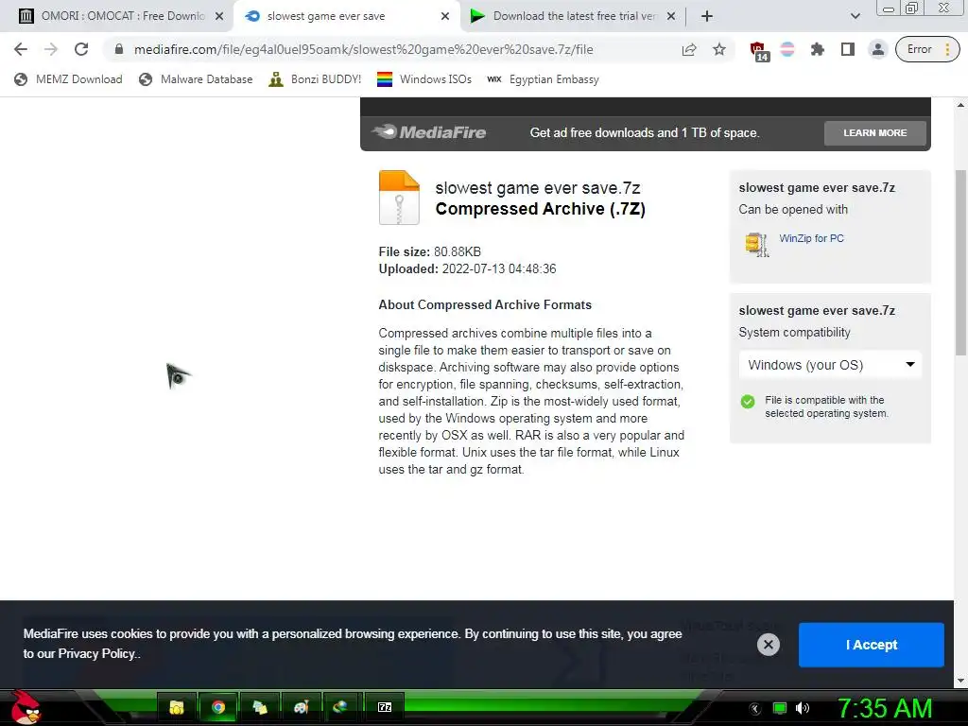Open the uBlock extension icon showing 14
The width and height of the screenshot is (968, 726).
tap(758, 51)
